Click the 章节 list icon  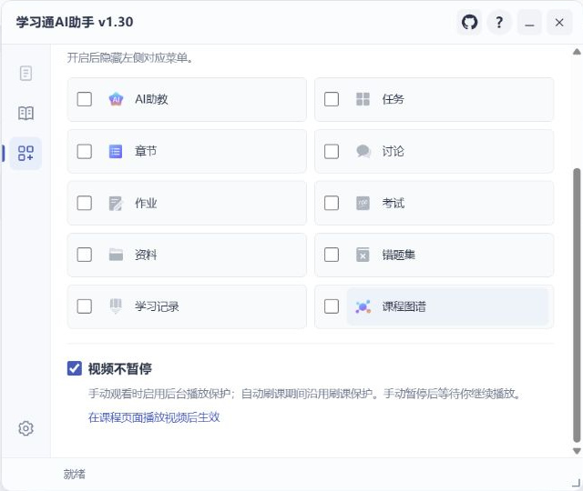click(x=116, y=152)
